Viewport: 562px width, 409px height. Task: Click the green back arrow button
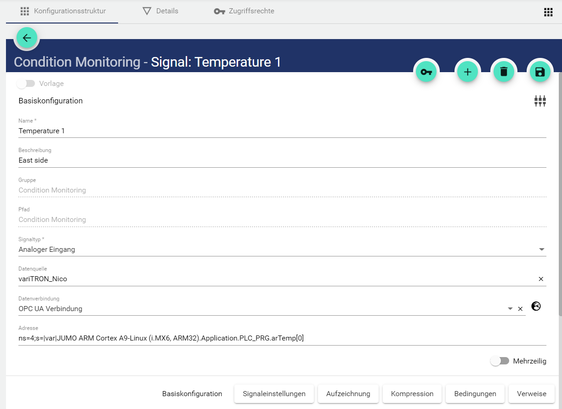click(27, 38)
